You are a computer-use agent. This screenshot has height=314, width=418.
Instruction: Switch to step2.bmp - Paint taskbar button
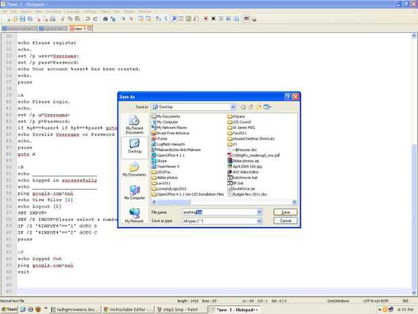[x=181, y=309]
